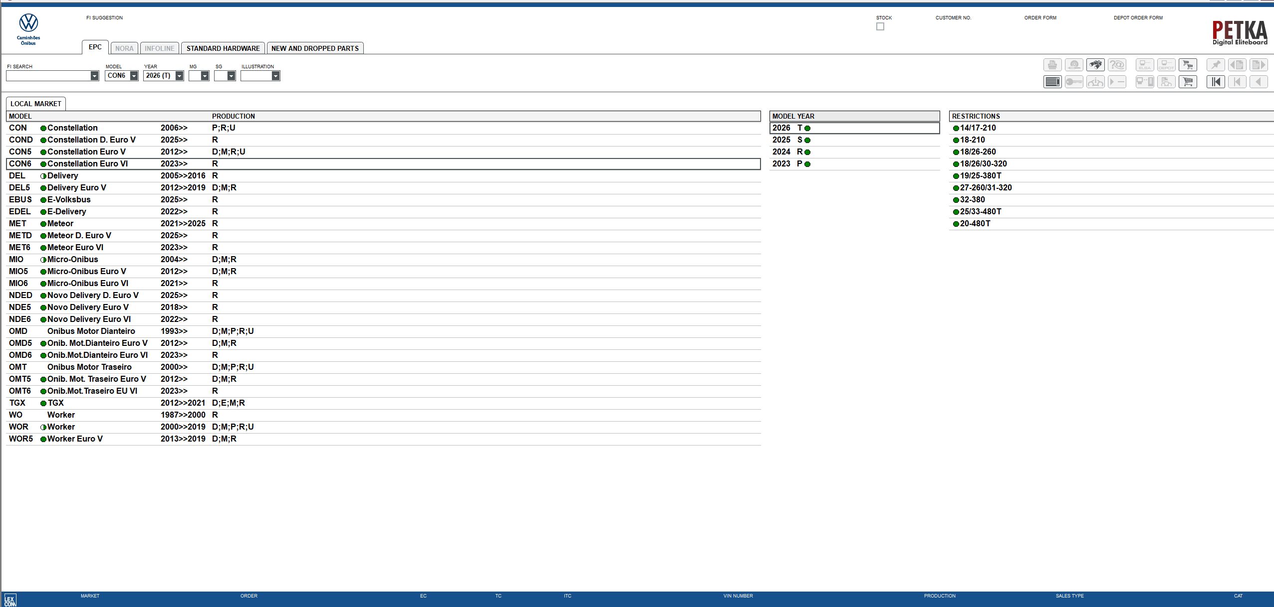This screenshot has width=1274, height=607.
Task: Click the ELSA connection icon
Action: (1145, 65)
